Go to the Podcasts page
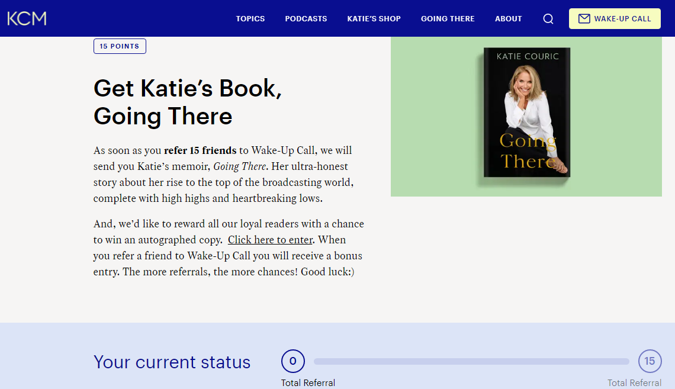Image resolution: width=675 pixels, height=389 pixels. coord(306,18)
